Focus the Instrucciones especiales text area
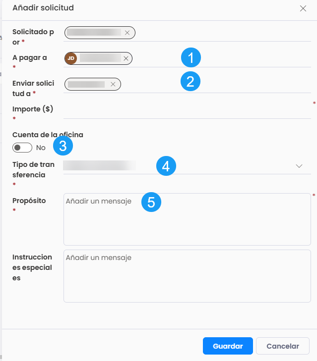 coord(187,276)
